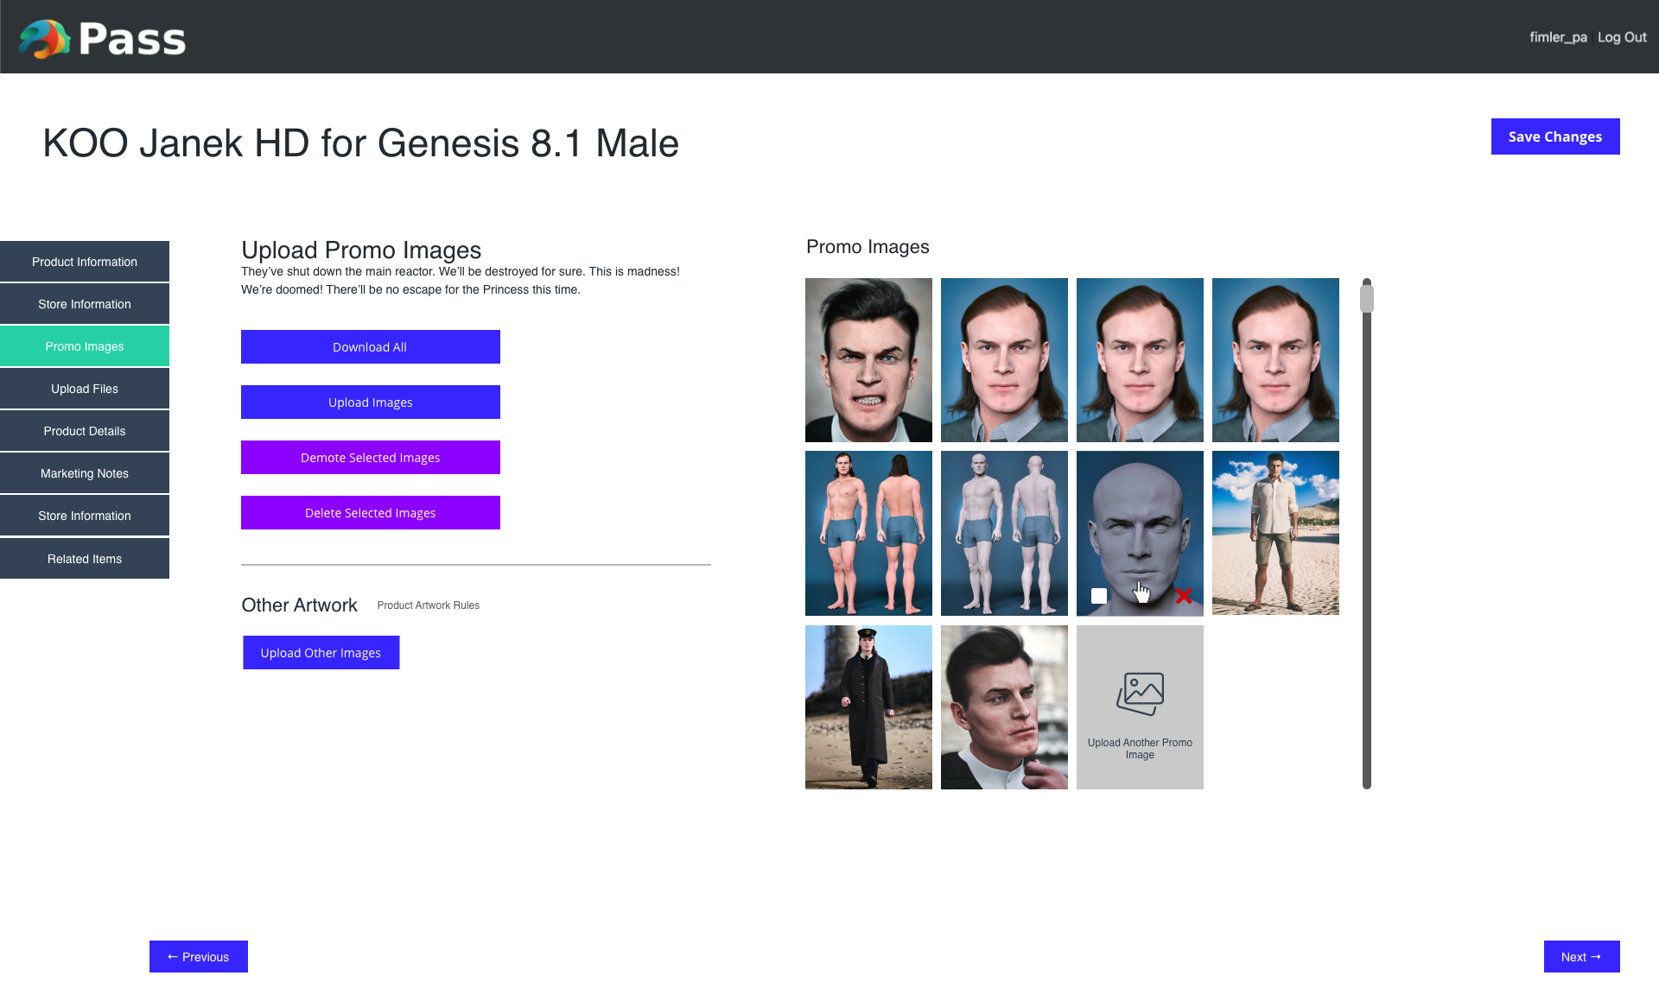
Task: Click the Upload Another Promo Image placeholder
Action: tap(1140, 706)
